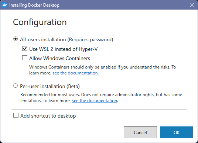
Task: Open per-user installation documentation link
Action: (95, 101)
